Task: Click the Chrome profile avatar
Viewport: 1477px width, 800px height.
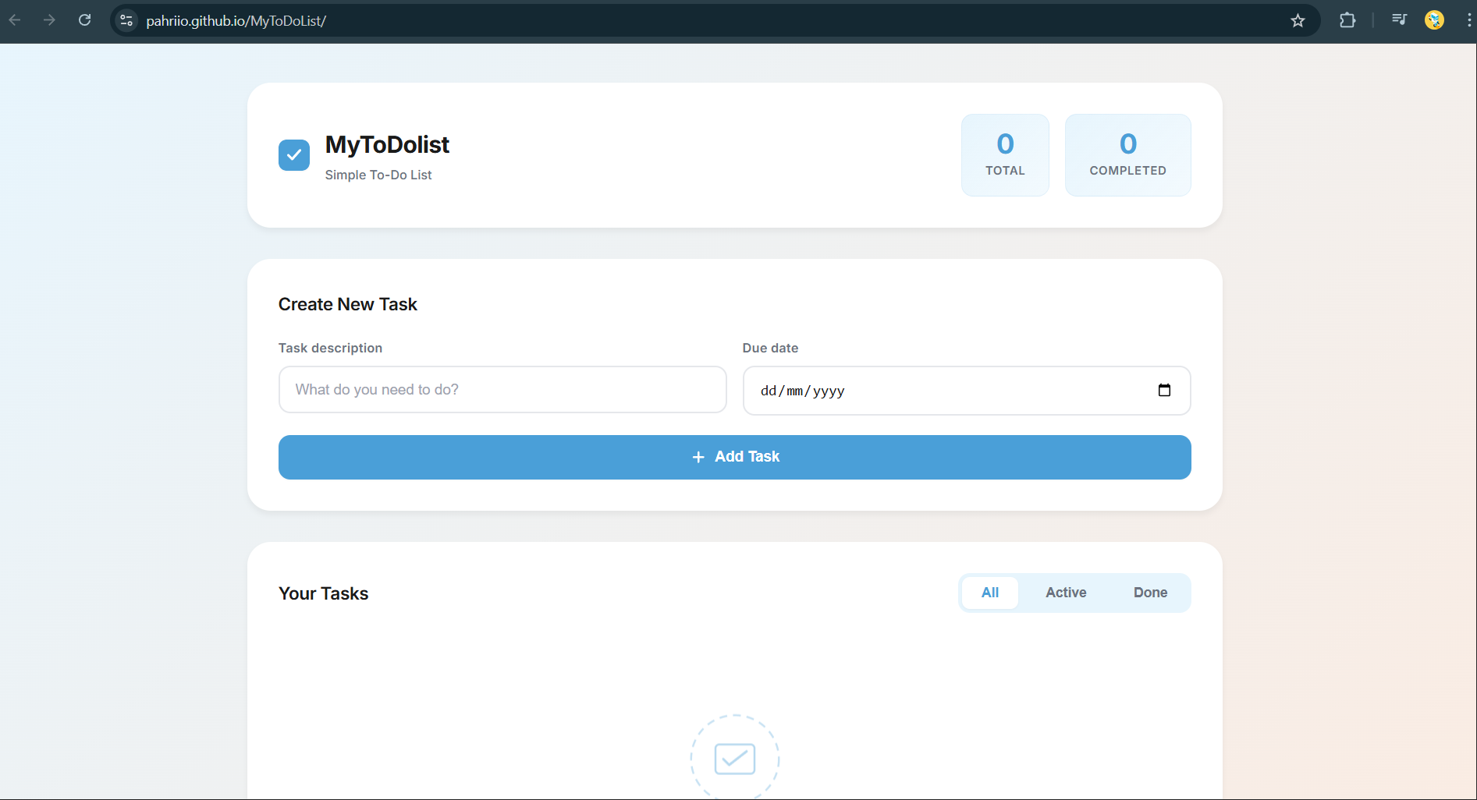Action: click(x=1434, y=20)
